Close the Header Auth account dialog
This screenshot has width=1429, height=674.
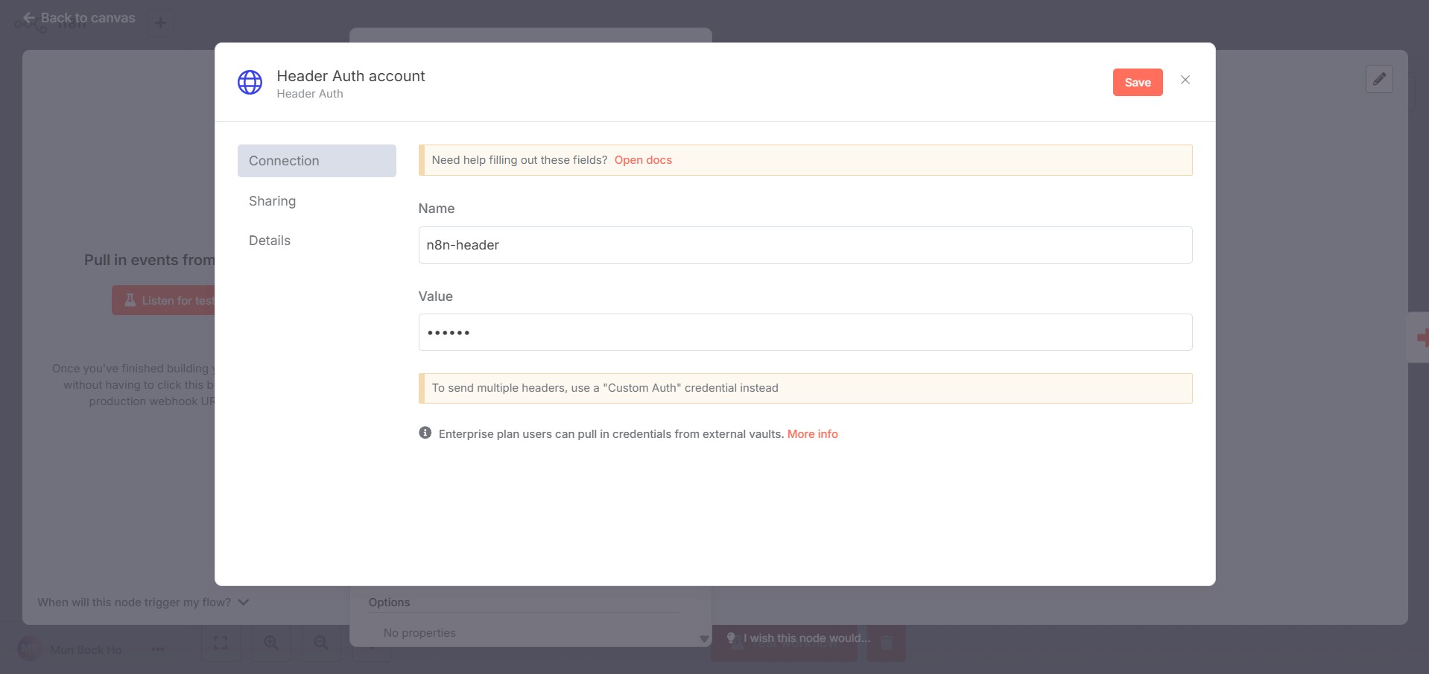(x=1185, y=80)
